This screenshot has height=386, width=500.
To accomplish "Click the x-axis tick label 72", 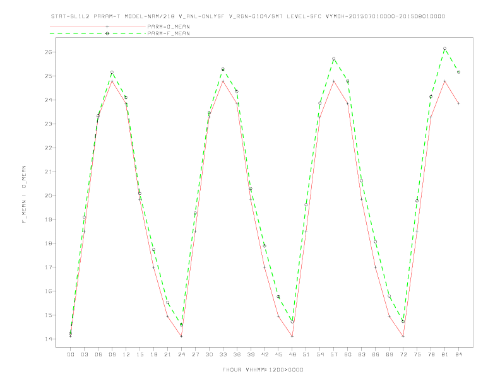I will point(403,354).
